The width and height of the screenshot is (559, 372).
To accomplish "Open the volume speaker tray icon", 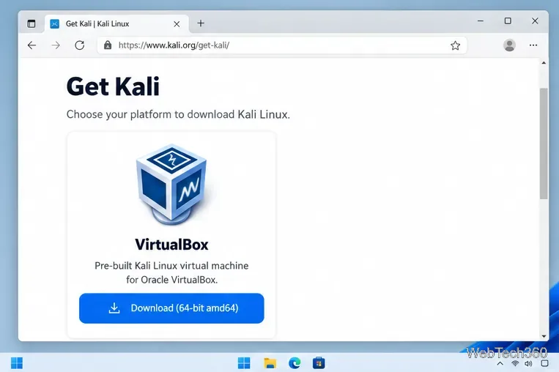I will 528,363.
